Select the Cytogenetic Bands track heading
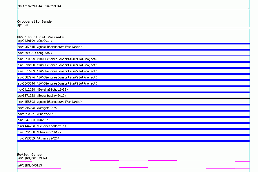The width and height of the screenshot is (258, 172). (x=34, y=21)
